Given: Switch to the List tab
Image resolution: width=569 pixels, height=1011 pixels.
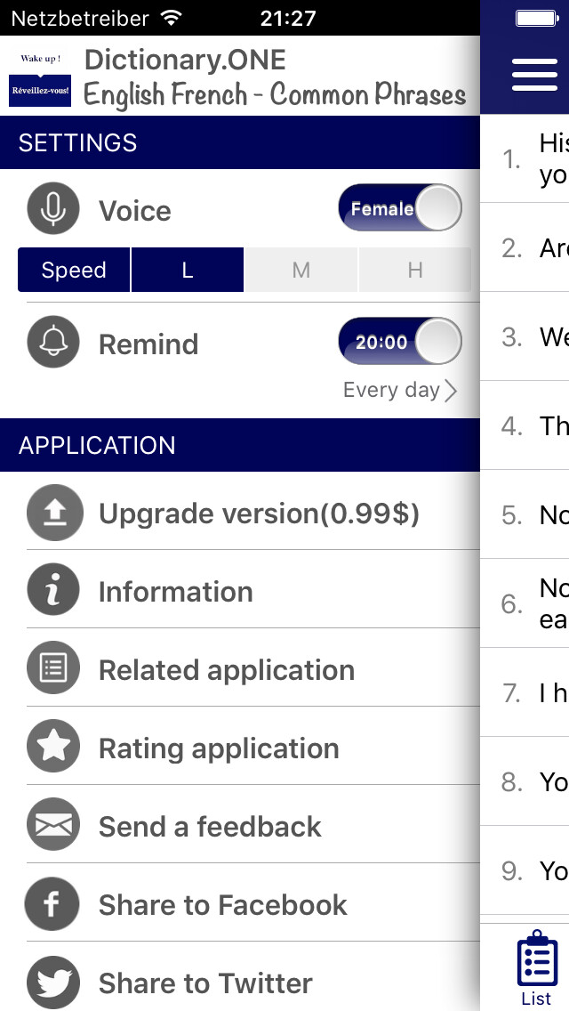Looking at the screenshot, I should click(537, 967).
